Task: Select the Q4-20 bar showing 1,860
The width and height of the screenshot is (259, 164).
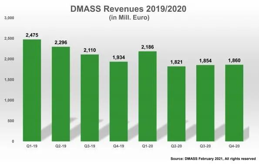Action: click(x=234, y=103)
